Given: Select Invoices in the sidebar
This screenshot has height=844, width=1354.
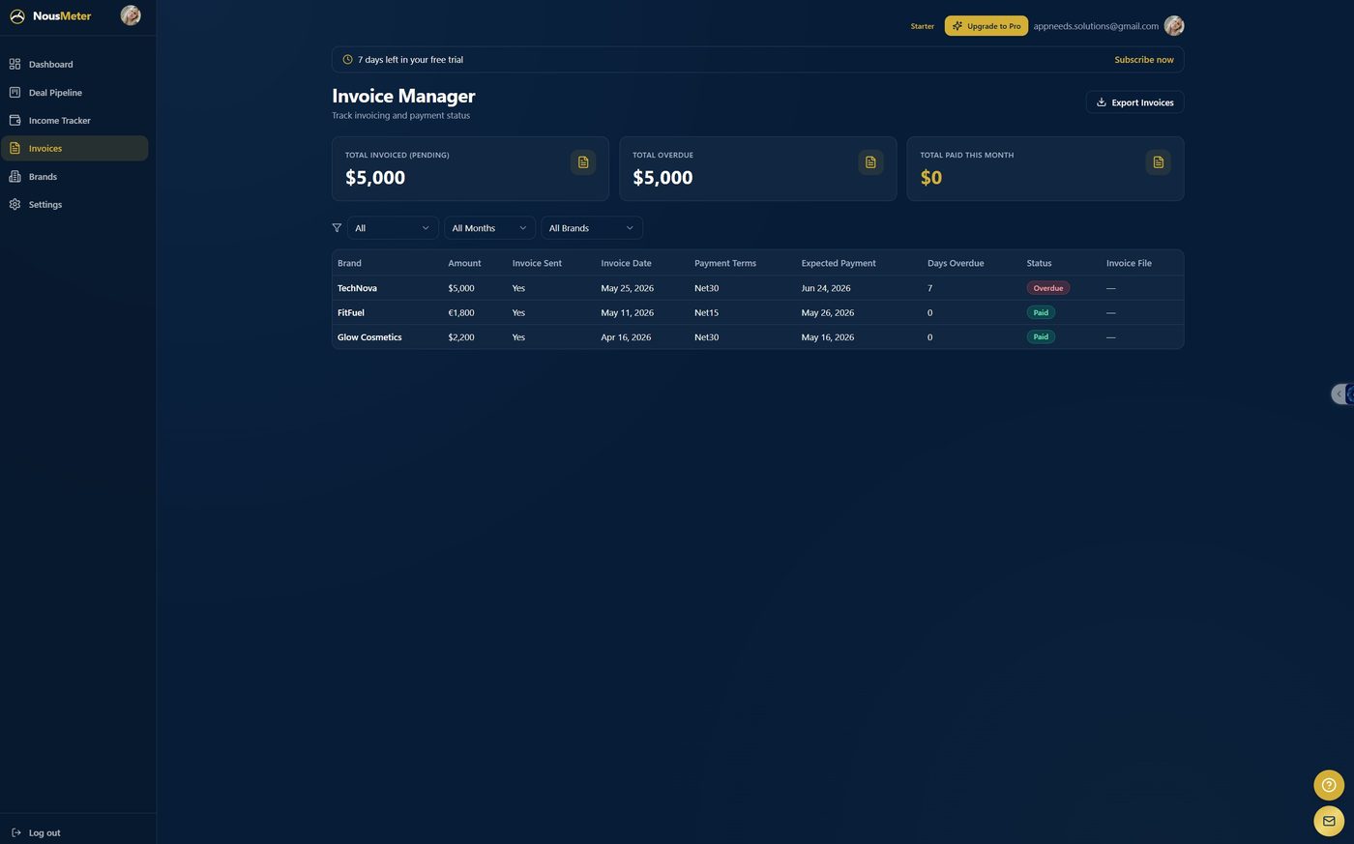Looking at the screenshot, I should tap(74, 148).
